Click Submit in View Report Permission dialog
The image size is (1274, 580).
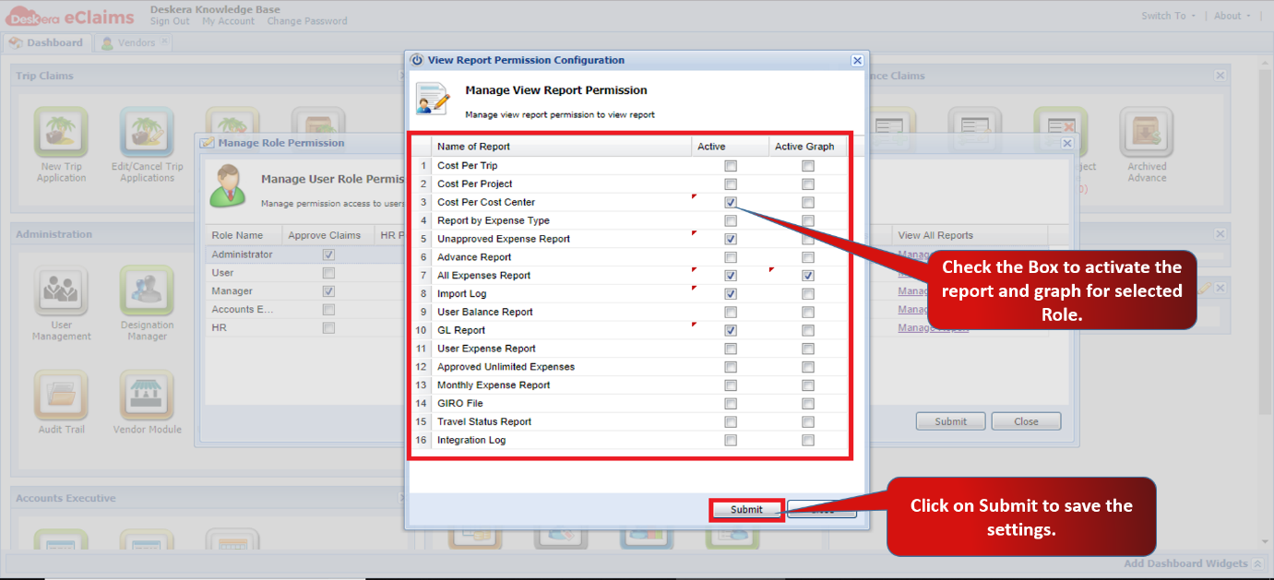point(746,510)
